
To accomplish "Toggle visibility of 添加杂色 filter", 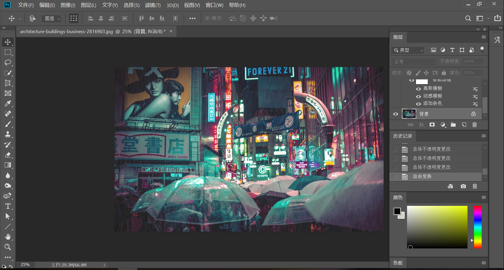I will point(418,104).
